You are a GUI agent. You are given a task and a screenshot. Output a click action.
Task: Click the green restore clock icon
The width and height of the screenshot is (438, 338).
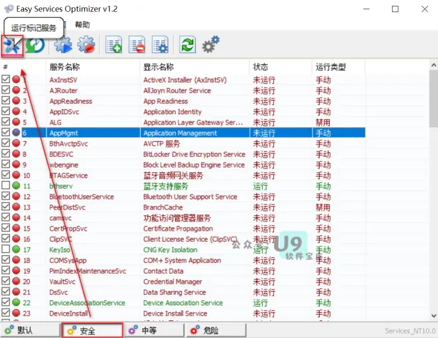tap(35, 45)
